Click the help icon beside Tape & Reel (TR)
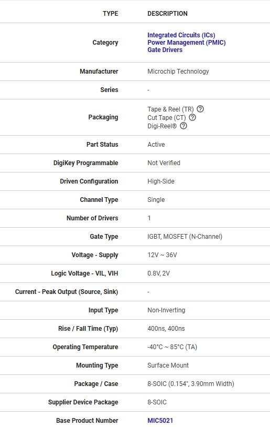 point(200,109)
